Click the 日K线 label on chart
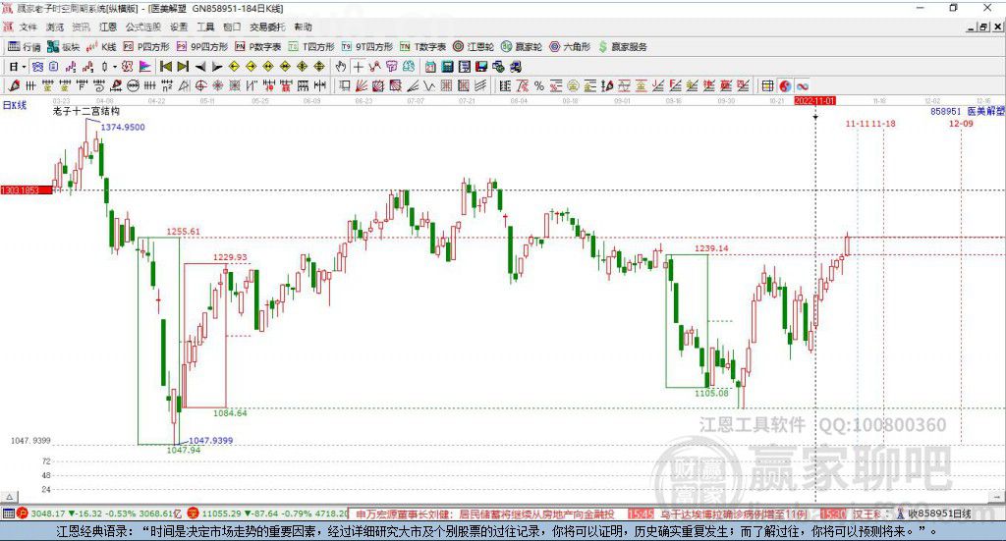Image resolution: width=1006 pixels, height=541 pixels. point(15,105)
